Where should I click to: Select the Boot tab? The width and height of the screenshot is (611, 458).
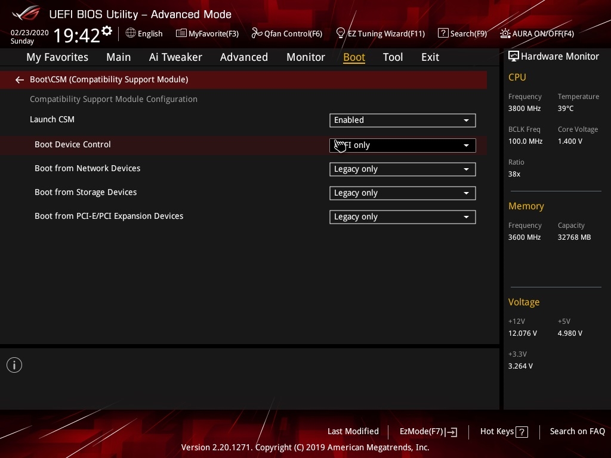click(x=354, y=57)
